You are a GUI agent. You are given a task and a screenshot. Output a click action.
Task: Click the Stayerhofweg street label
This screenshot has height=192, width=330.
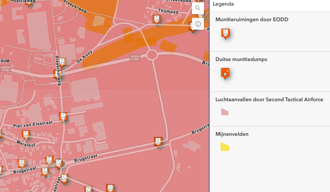pos(58,71)
